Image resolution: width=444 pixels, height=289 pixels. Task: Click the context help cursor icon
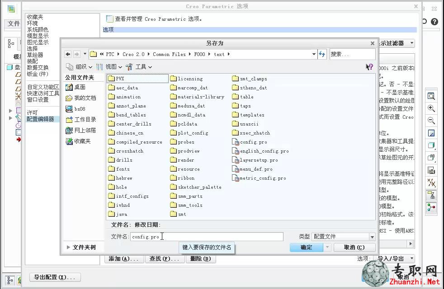tap(369, 67)
